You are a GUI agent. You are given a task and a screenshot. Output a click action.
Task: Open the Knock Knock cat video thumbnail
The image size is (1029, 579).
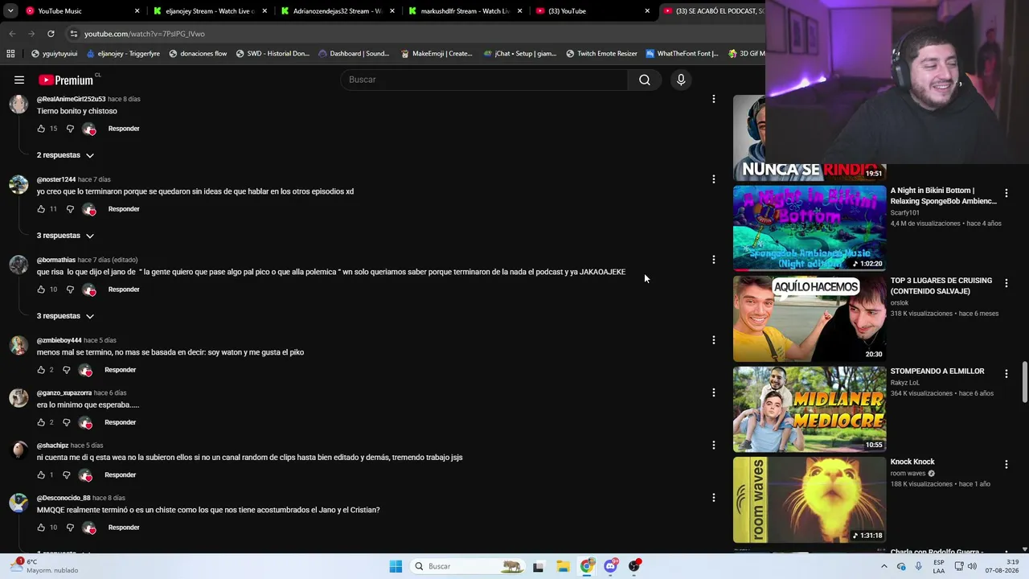(810, 499)
